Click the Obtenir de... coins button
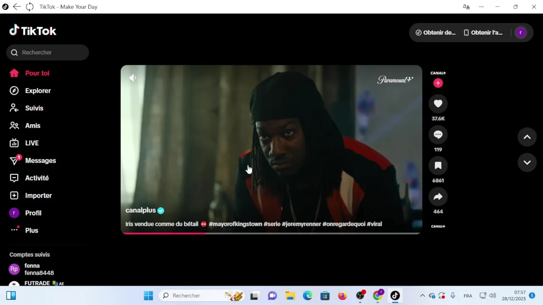 [435, 33]
